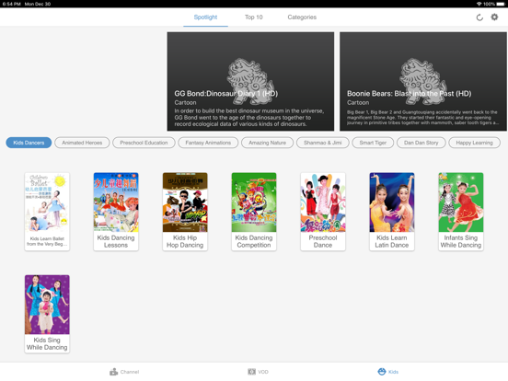The image size is (508, 381).
Task: Select the Kids face icon
Action: click(382, 372)
